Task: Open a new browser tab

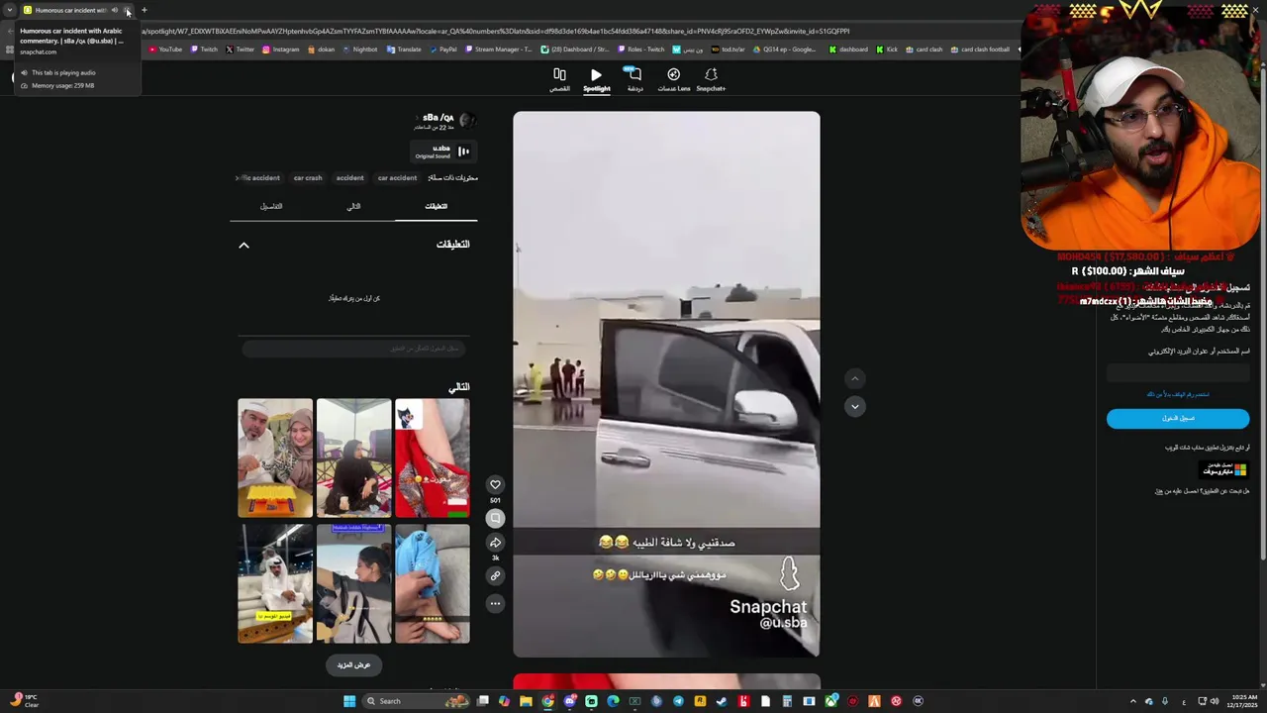Action: coord(144,10)
